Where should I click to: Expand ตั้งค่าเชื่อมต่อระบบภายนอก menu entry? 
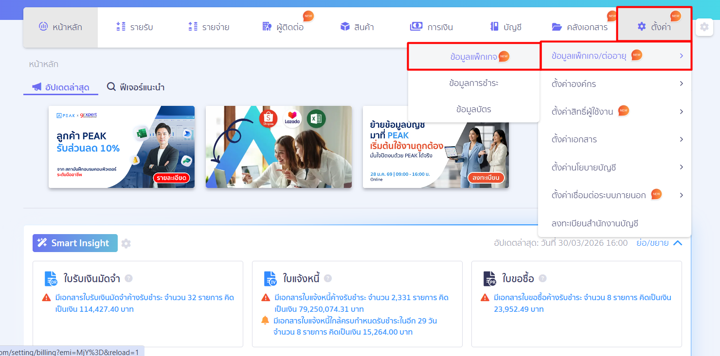coord(615,195)
